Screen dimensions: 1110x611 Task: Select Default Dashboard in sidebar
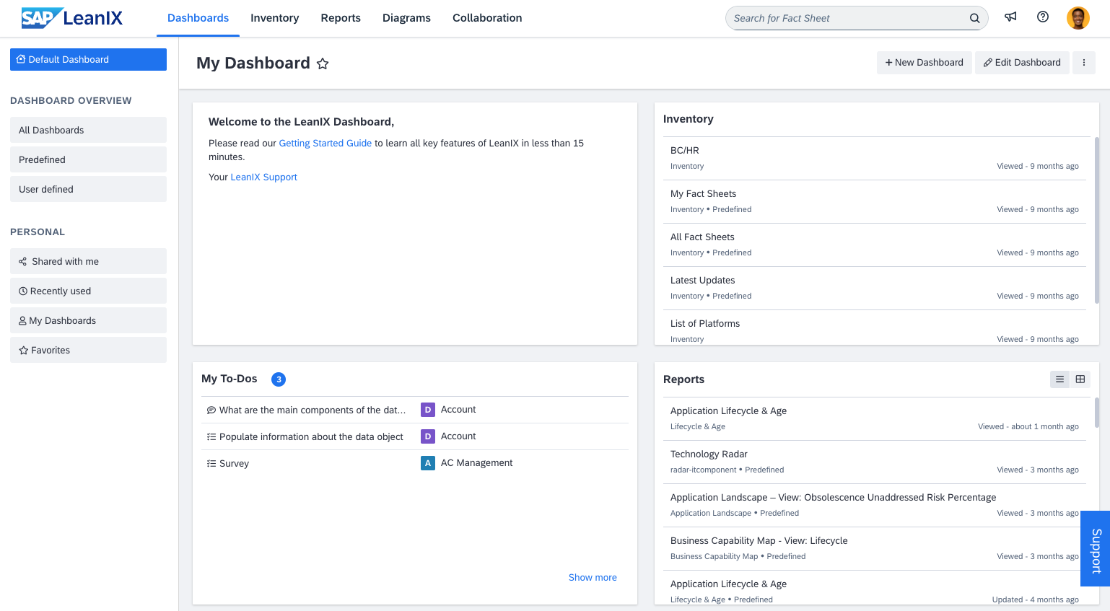click(88, 60)
